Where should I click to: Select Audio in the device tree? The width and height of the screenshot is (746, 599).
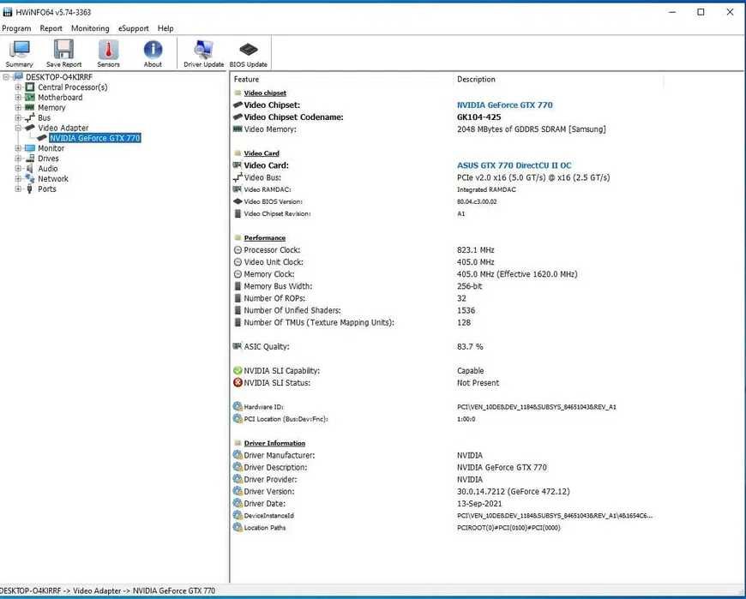tap(47, 168)
